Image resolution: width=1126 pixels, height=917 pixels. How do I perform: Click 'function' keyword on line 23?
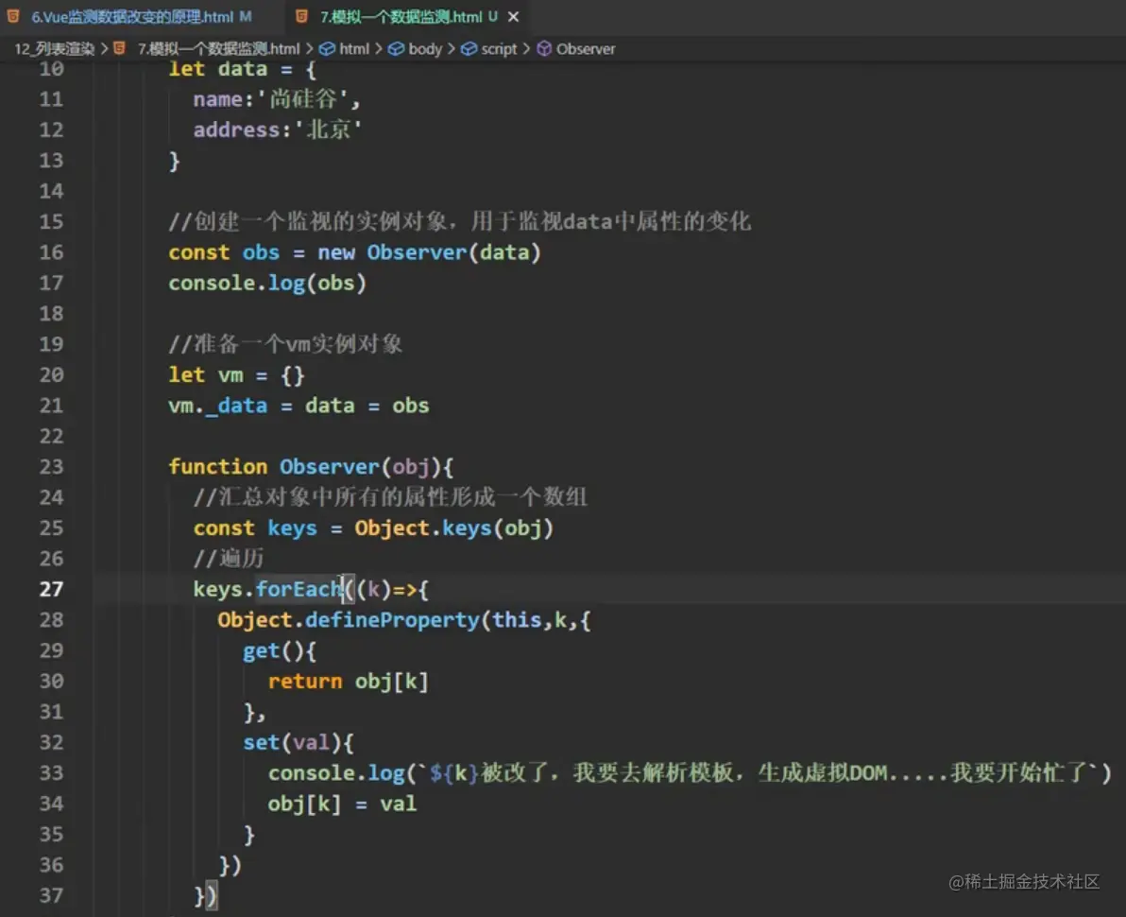[217, 466]
